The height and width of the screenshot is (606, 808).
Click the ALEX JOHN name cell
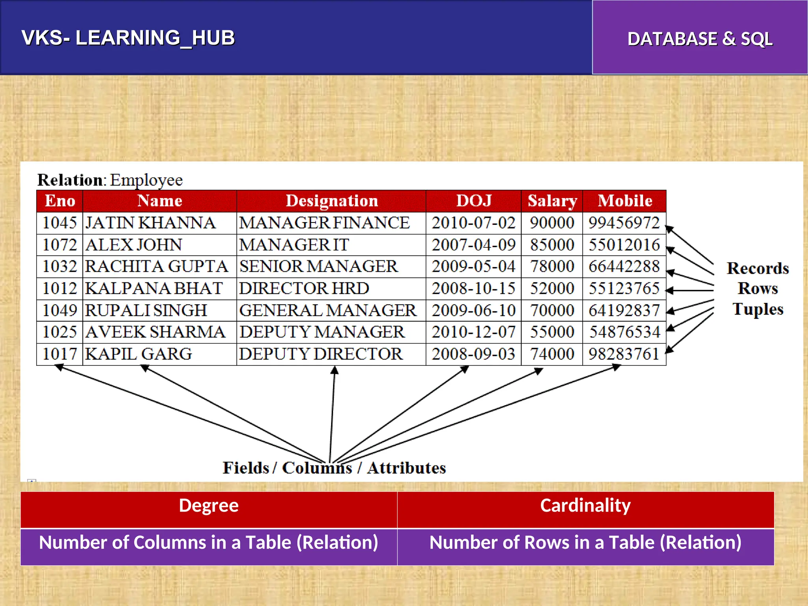(160, 245)
